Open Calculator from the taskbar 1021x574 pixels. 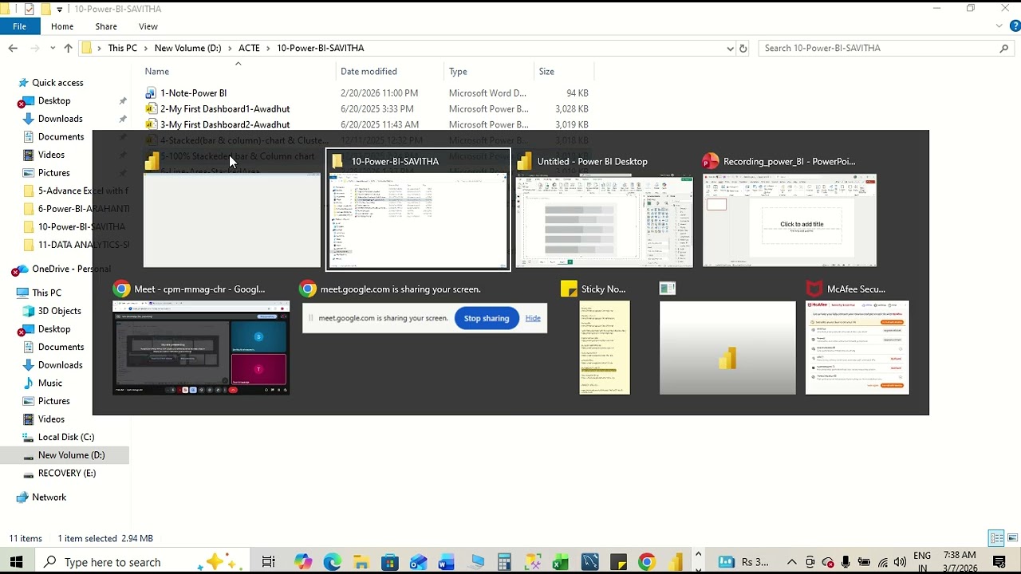[x=504, y=562]
